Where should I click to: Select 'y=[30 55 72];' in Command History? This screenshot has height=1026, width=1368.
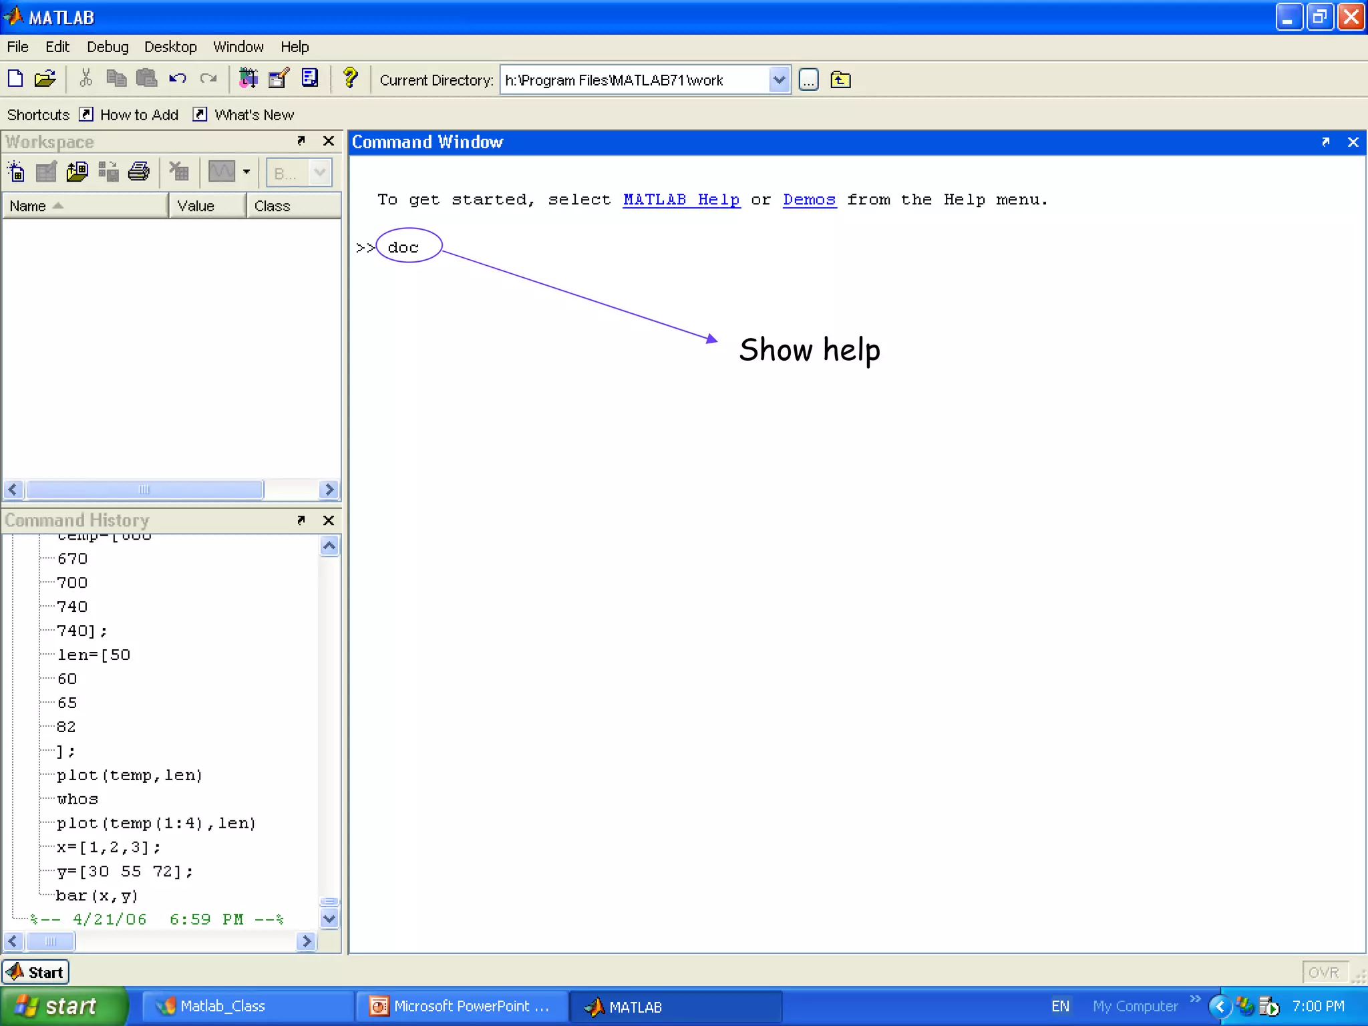(x=125, y=871)
